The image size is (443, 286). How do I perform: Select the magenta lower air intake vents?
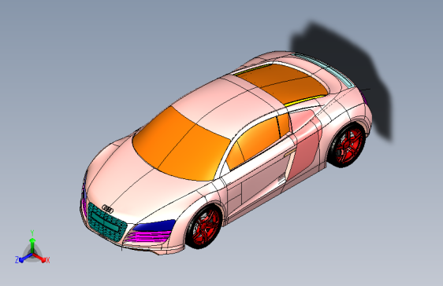coord(148,236)
